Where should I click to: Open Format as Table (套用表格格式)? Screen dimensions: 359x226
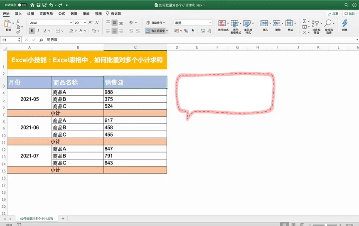(x=236, y=27)
